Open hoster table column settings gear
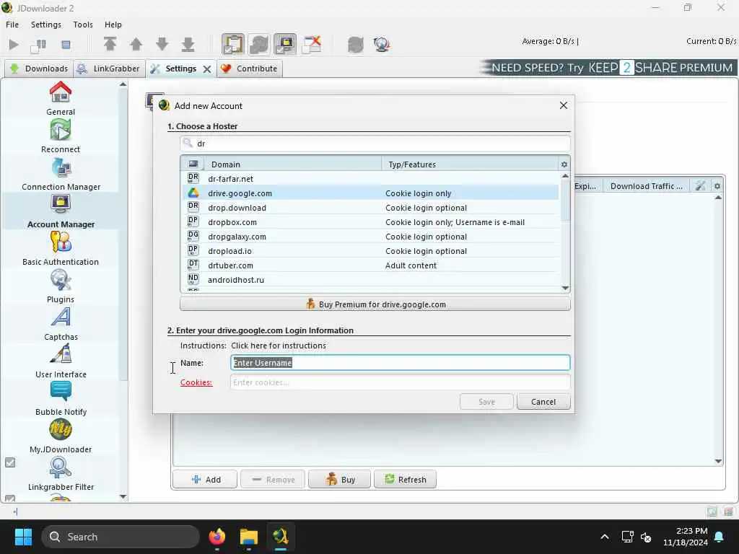Image resolution: width=739 pixels, height=554 pixels. [x=564, y=164]
